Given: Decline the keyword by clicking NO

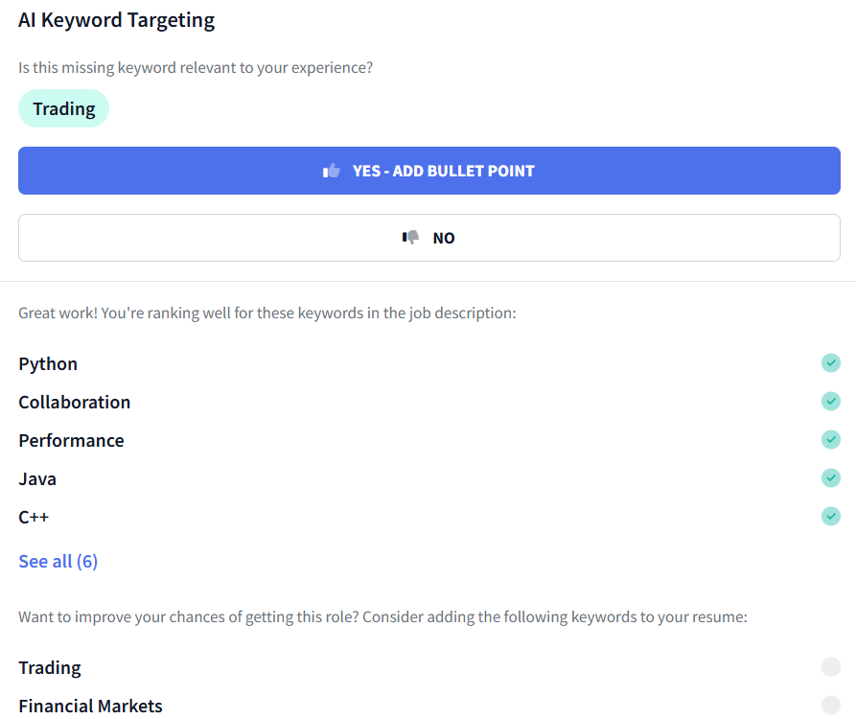Looking at the screenshot, I should (x=428, y=237).
